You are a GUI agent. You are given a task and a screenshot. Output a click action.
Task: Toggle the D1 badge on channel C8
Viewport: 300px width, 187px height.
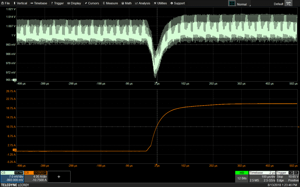tap(44, 173)
